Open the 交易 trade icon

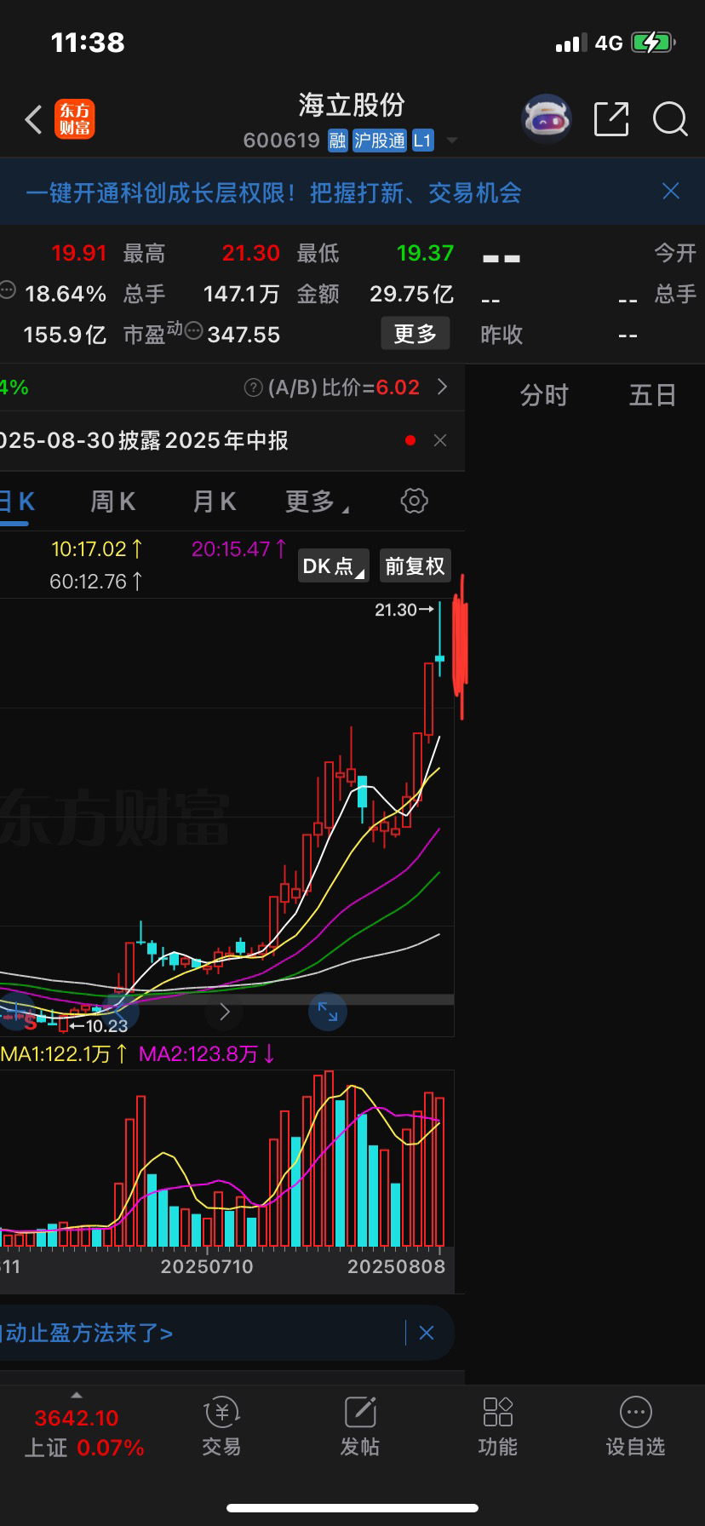[x=221, y=1428]
